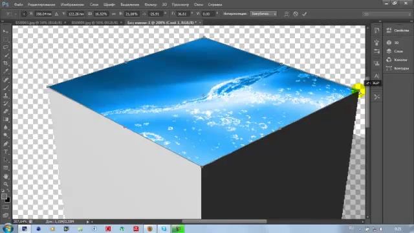Screen dimensions: 414x233
Task: Select the Rectangular Marquee tool
Action: (x=6, y=39)
